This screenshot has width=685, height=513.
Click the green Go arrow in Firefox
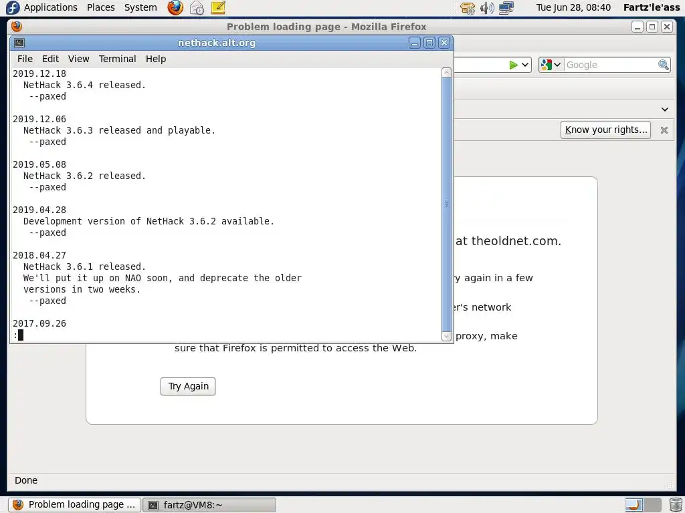click(513, 65)
